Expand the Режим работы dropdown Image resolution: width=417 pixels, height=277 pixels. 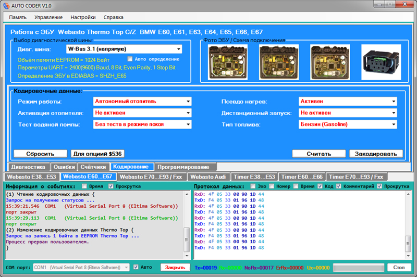tap(188, 102)
